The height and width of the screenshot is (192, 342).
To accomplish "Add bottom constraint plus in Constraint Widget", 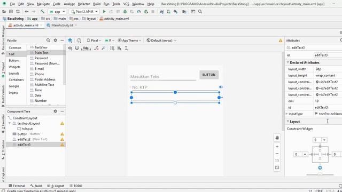I will point(320,167).
